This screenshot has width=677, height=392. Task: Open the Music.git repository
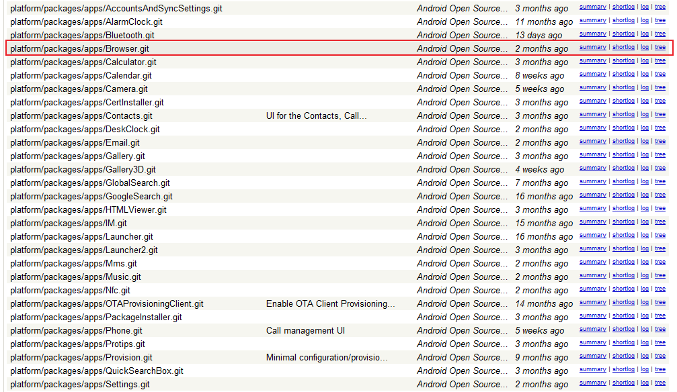click(x=75, y=277)
